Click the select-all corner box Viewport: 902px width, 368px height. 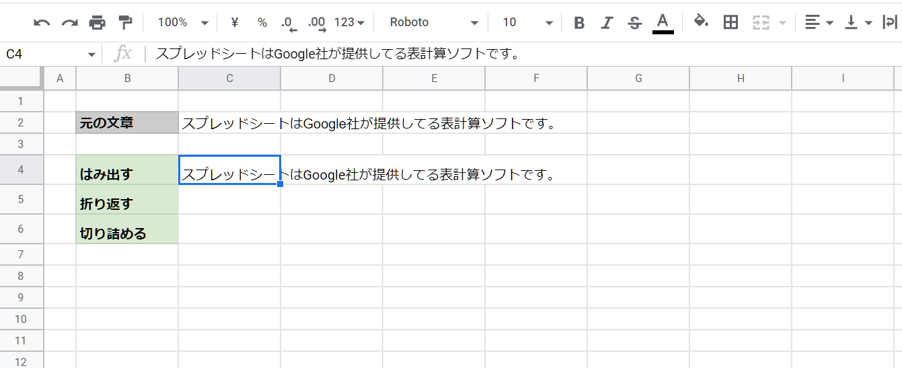[21, 78]
